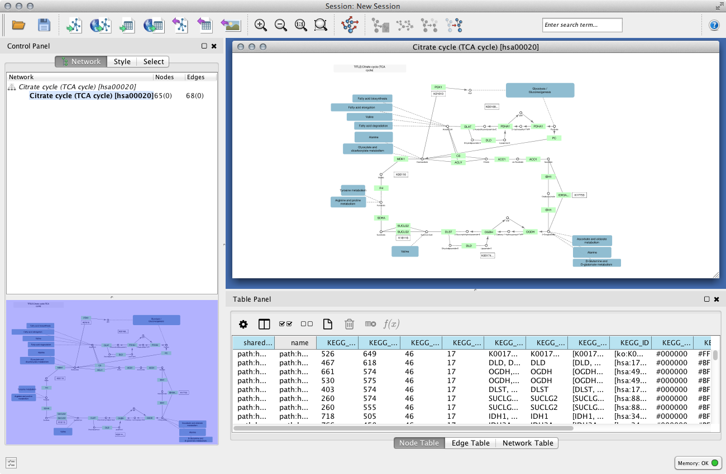
Task: Apply preferred layout toolbar icon
Action: 350,25
